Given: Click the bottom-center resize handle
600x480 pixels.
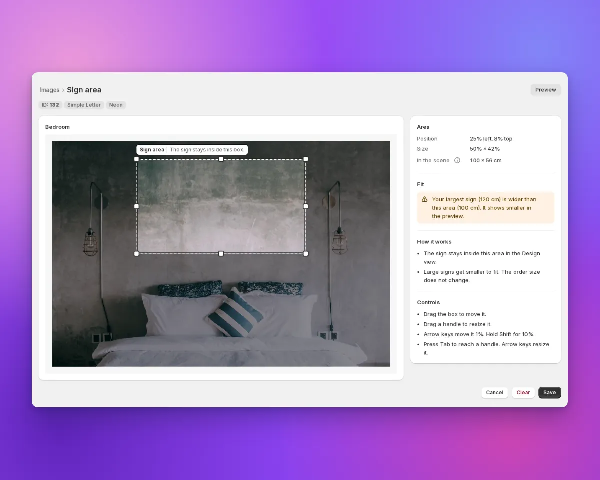Looking at the screenshot, I should [x=221, y=254].
